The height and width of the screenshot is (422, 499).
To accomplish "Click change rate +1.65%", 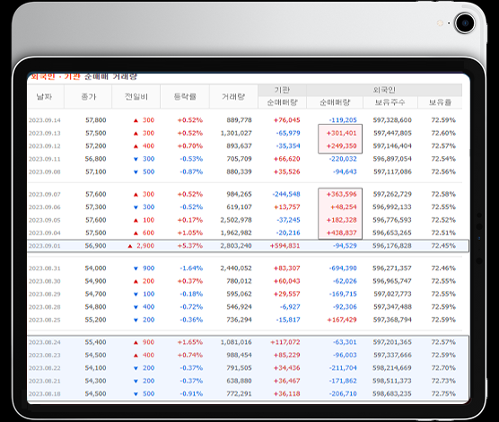I will point(190,342).
